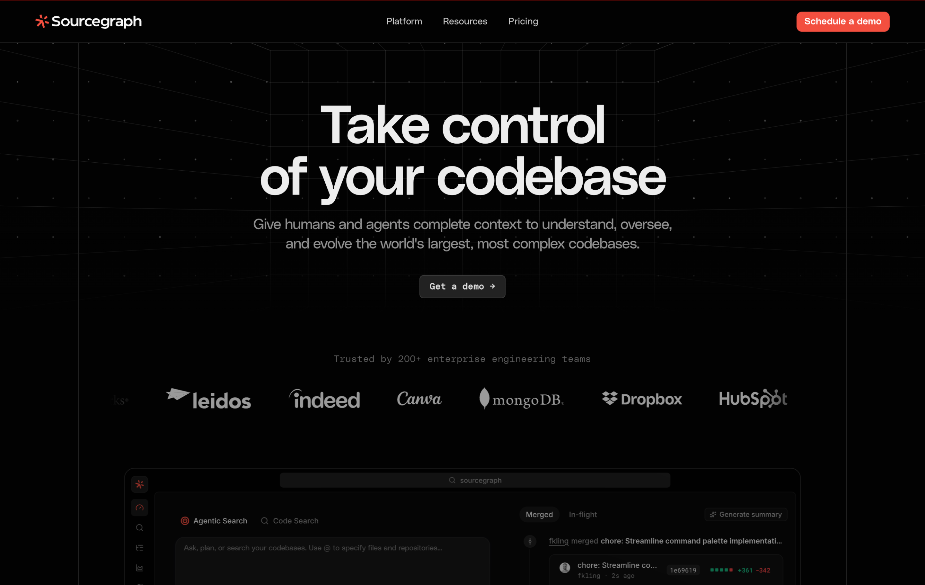Open the dashboard gauge icon in sidebar
The image size is (925, 585).
coord(139,507)
